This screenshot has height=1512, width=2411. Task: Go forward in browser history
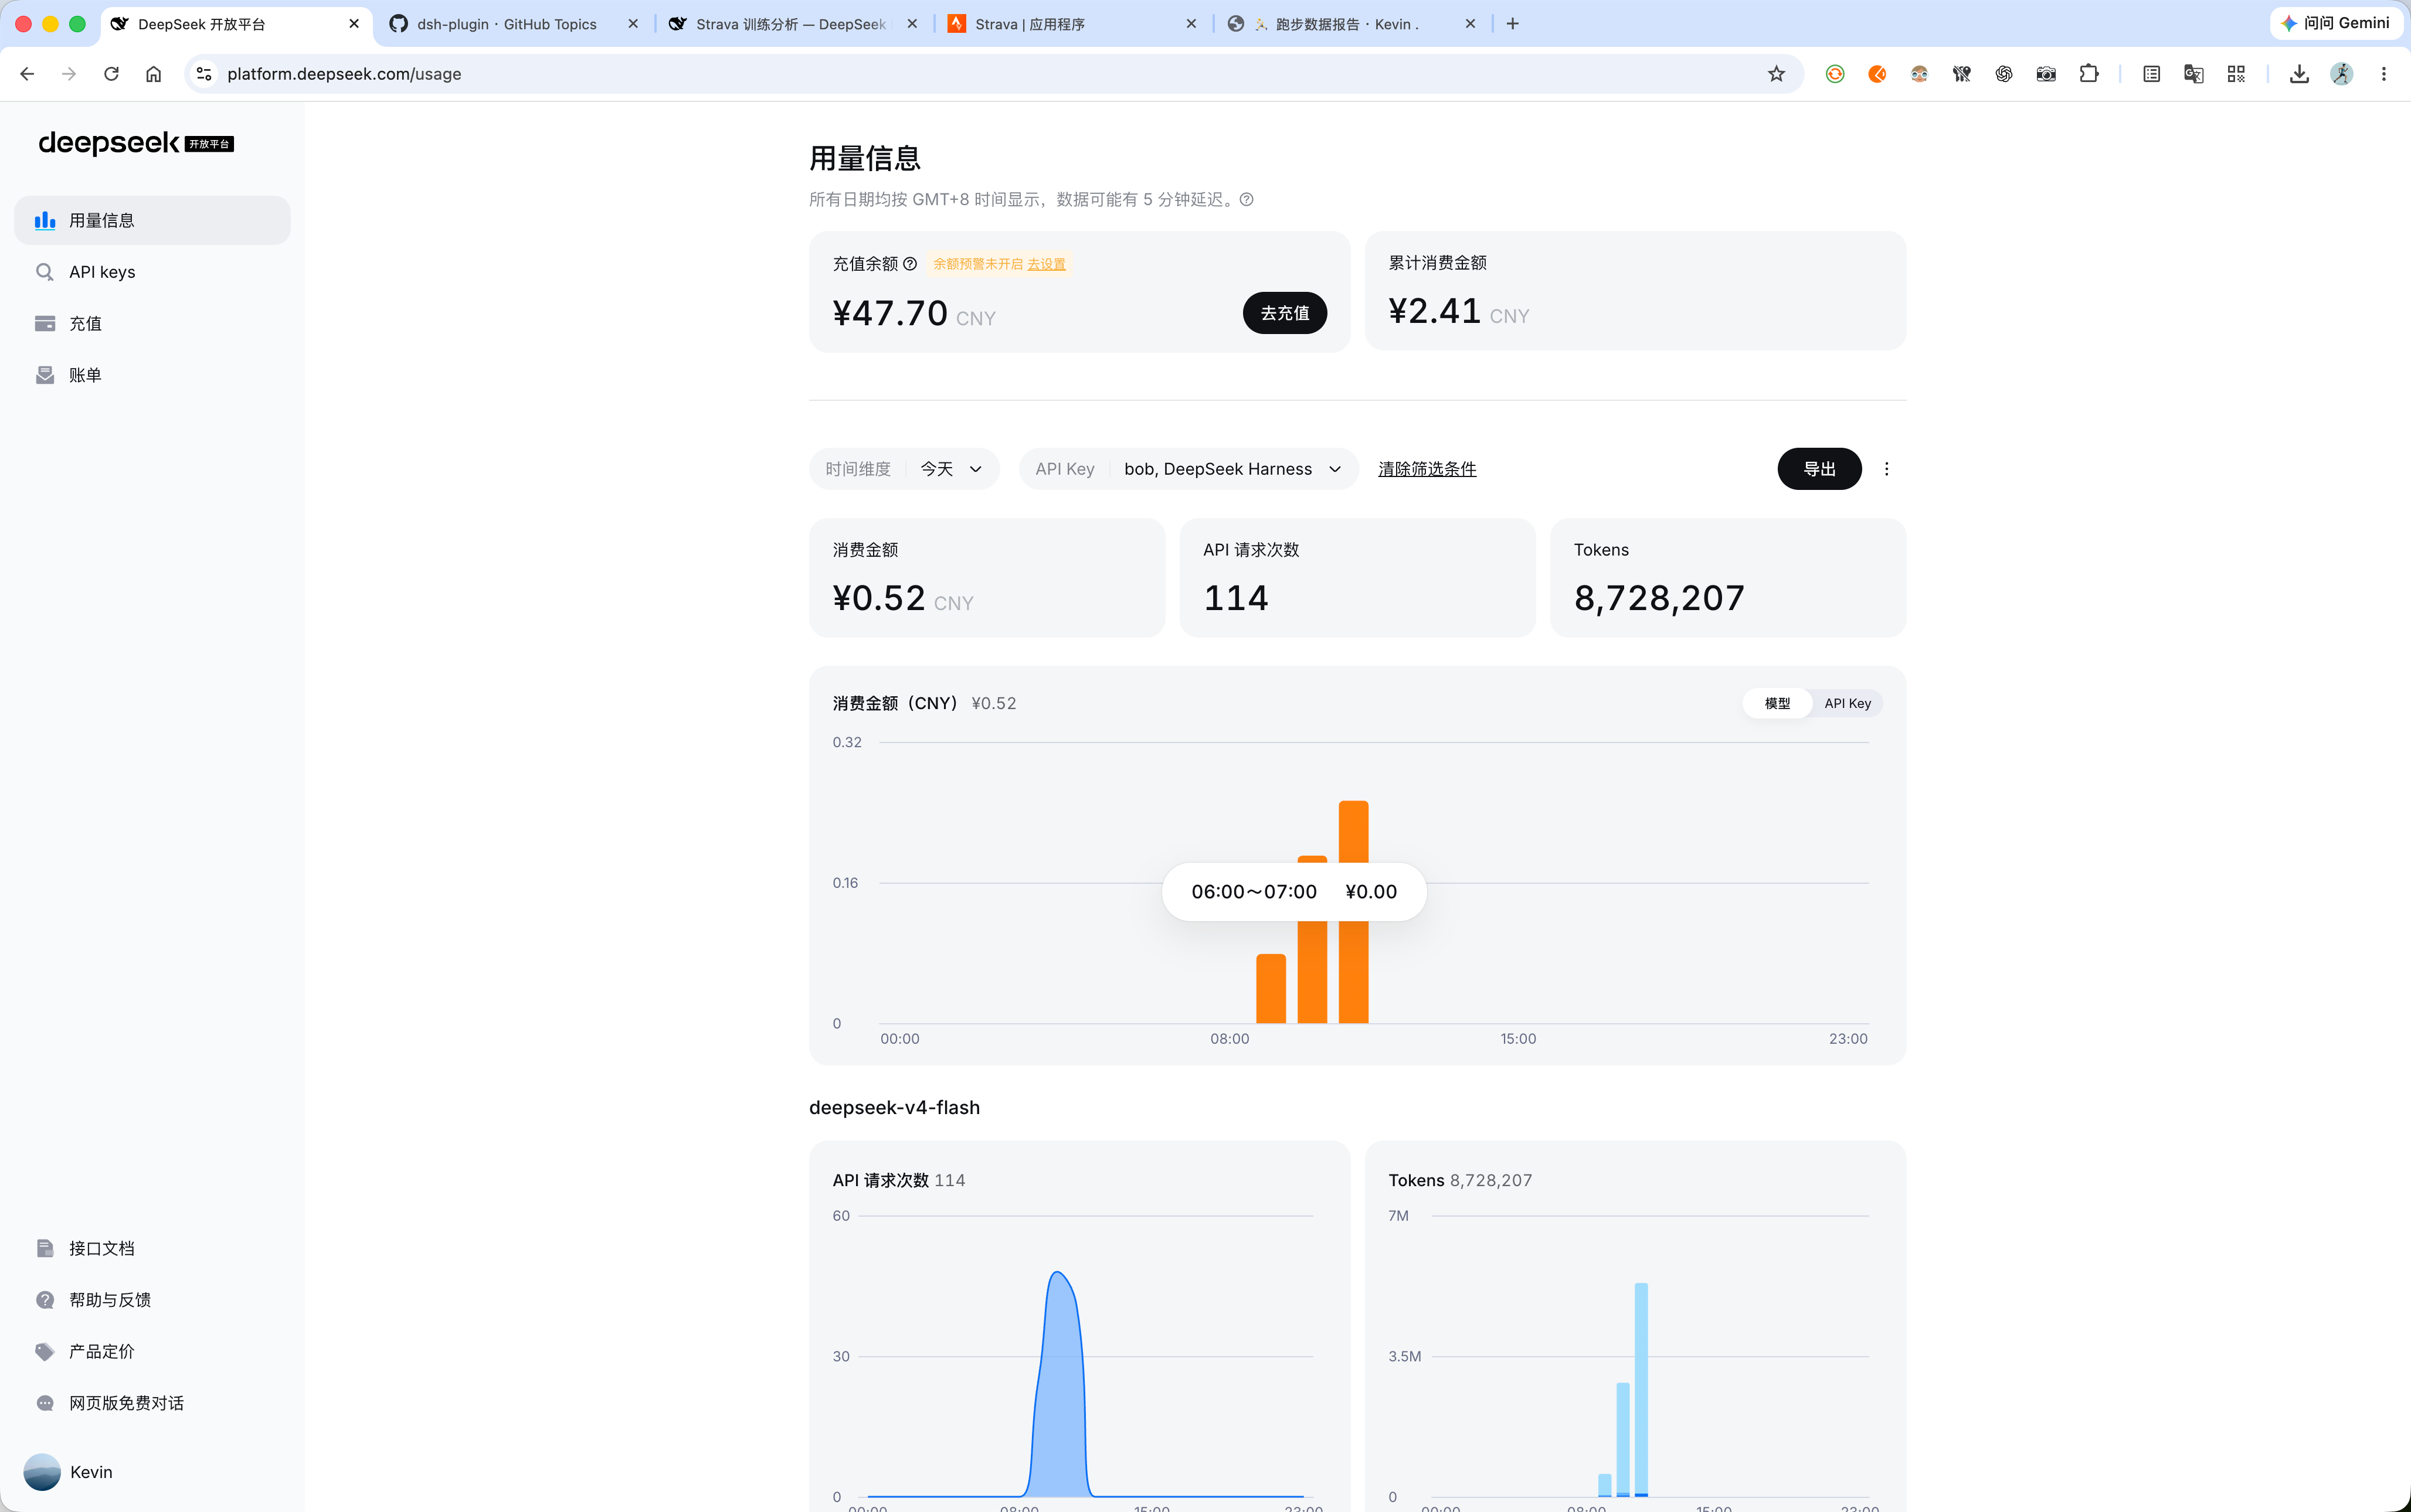(x=69, y=74)
